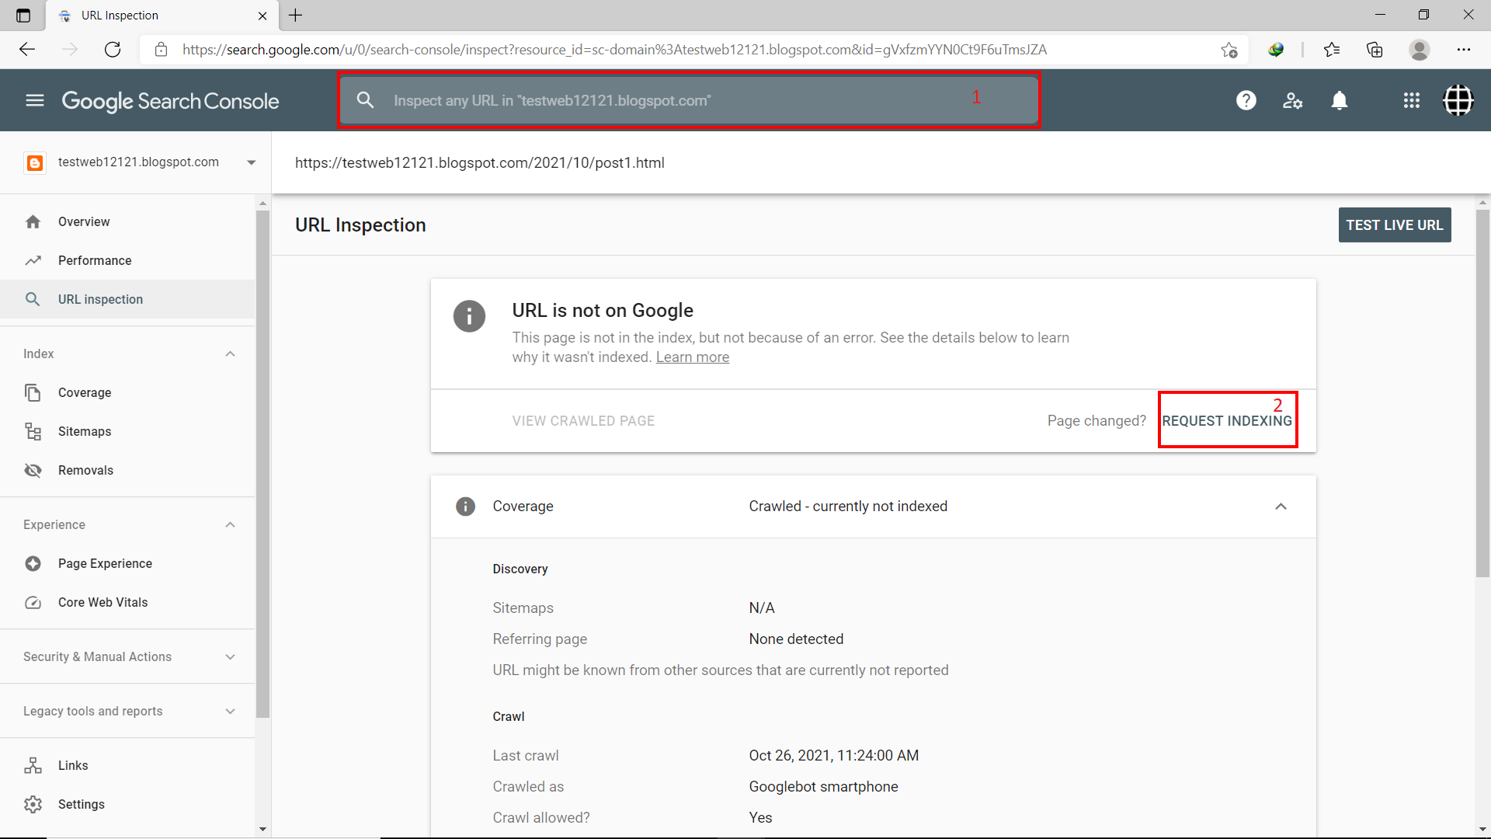The image size is (1491, 839).
Task: Focus the Inspect any URL search field
Action: pos(660,100)
